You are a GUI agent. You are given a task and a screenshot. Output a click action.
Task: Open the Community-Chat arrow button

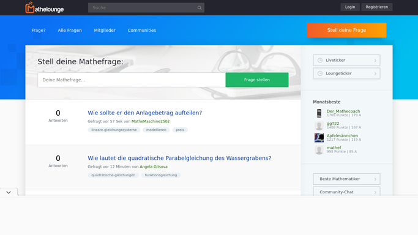[346, 192]
